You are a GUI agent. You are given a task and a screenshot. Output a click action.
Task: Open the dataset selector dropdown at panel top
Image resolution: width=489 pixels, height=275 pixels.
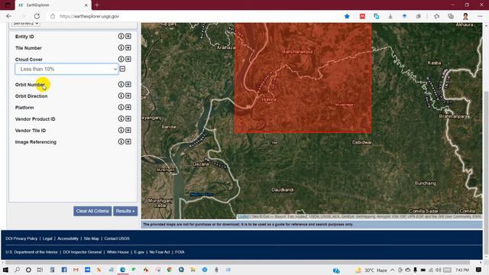tap(25, 24)
